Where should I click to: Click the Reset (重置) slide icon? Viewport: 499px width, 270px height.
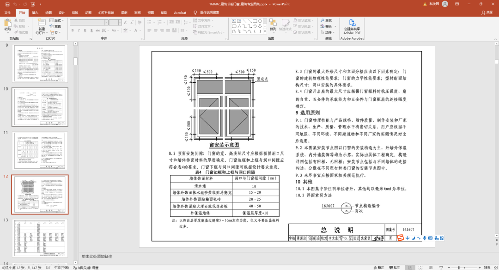click(52, 26)
